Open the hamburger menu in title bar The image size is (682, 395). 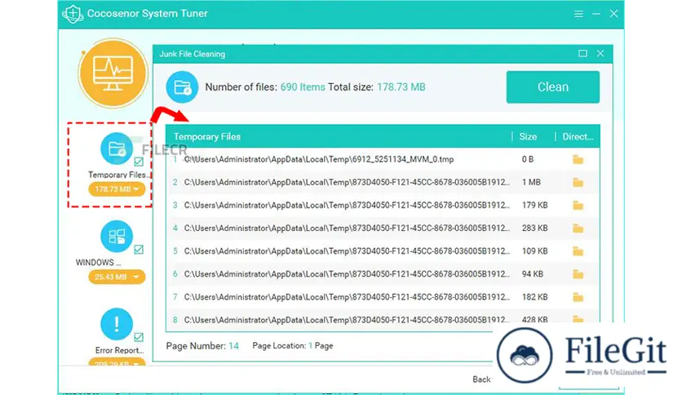(578, 14)
